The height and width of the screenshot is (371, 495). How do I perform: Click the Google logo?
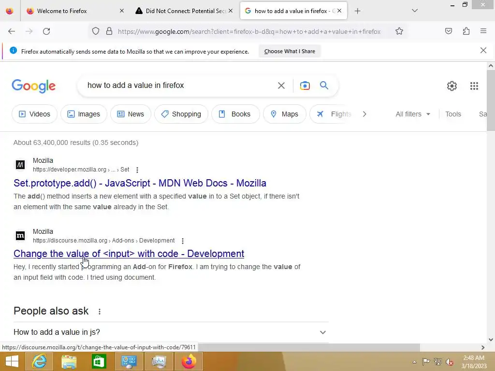34,86
